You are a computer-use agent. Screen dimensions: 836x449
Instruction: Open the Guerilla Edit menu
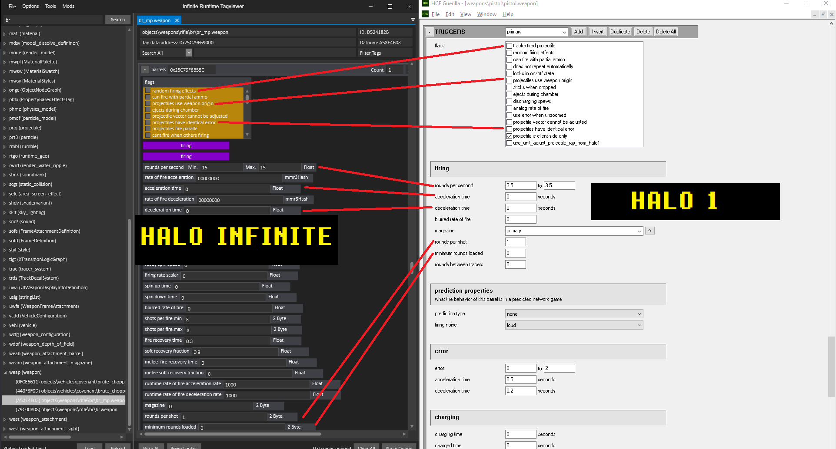(450, 14)
